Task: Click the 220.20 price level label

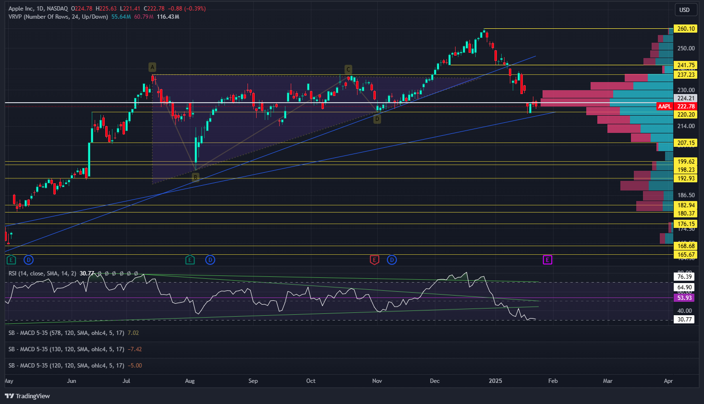Action: (x=686, y=115)
